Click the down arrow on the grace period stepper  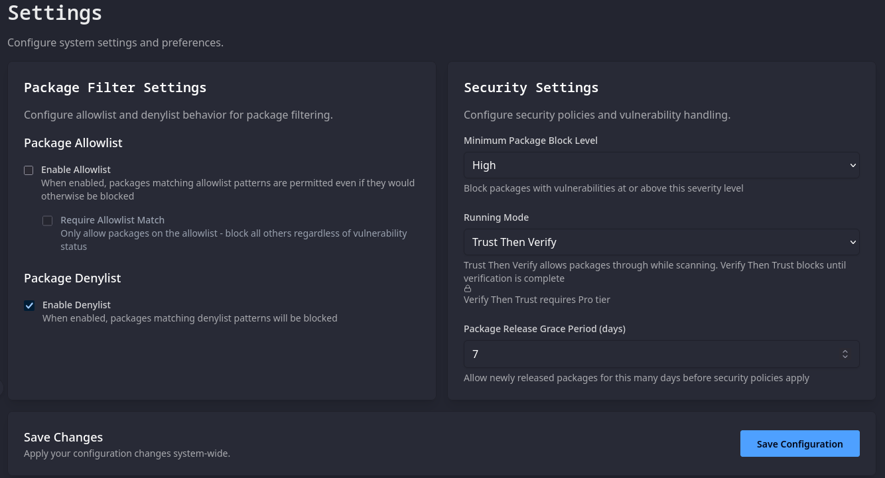click(845, 357)
